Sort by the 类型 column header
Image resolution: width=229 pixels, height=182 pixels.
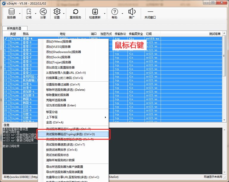15,34
